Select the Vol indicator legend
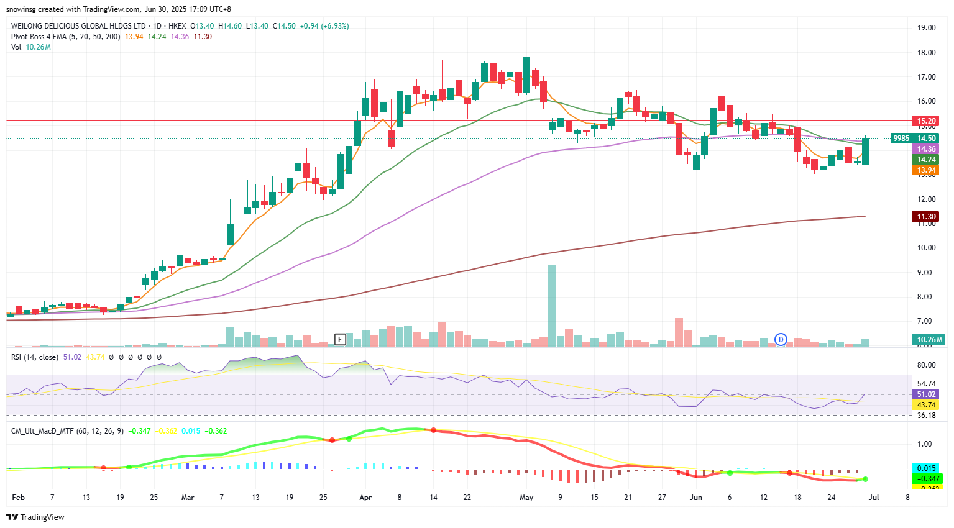Viewport: 954px width, 528px height. [x=16, y=47]
